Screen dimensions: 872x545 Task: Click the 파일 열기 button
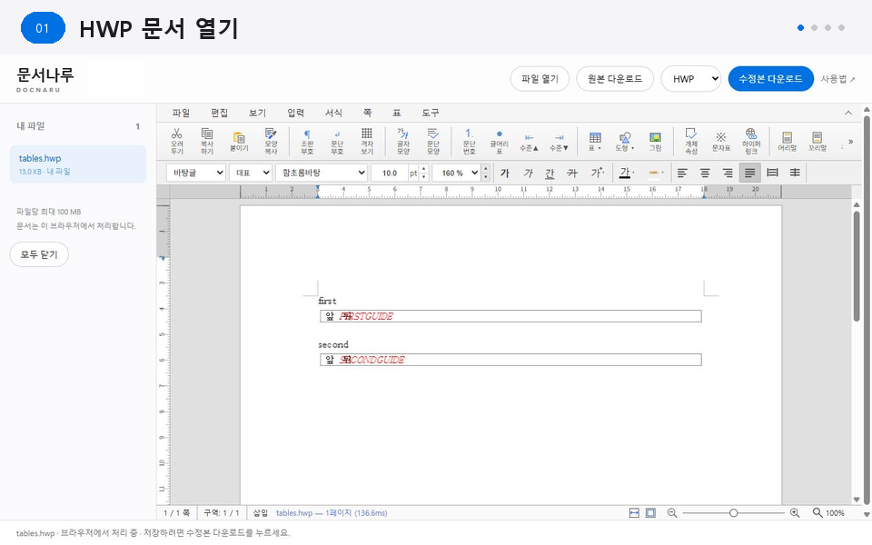pyautogui.click(x=540, y=79)
